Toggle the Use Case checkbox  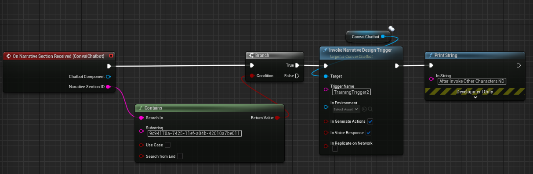[x=168, y=145]
